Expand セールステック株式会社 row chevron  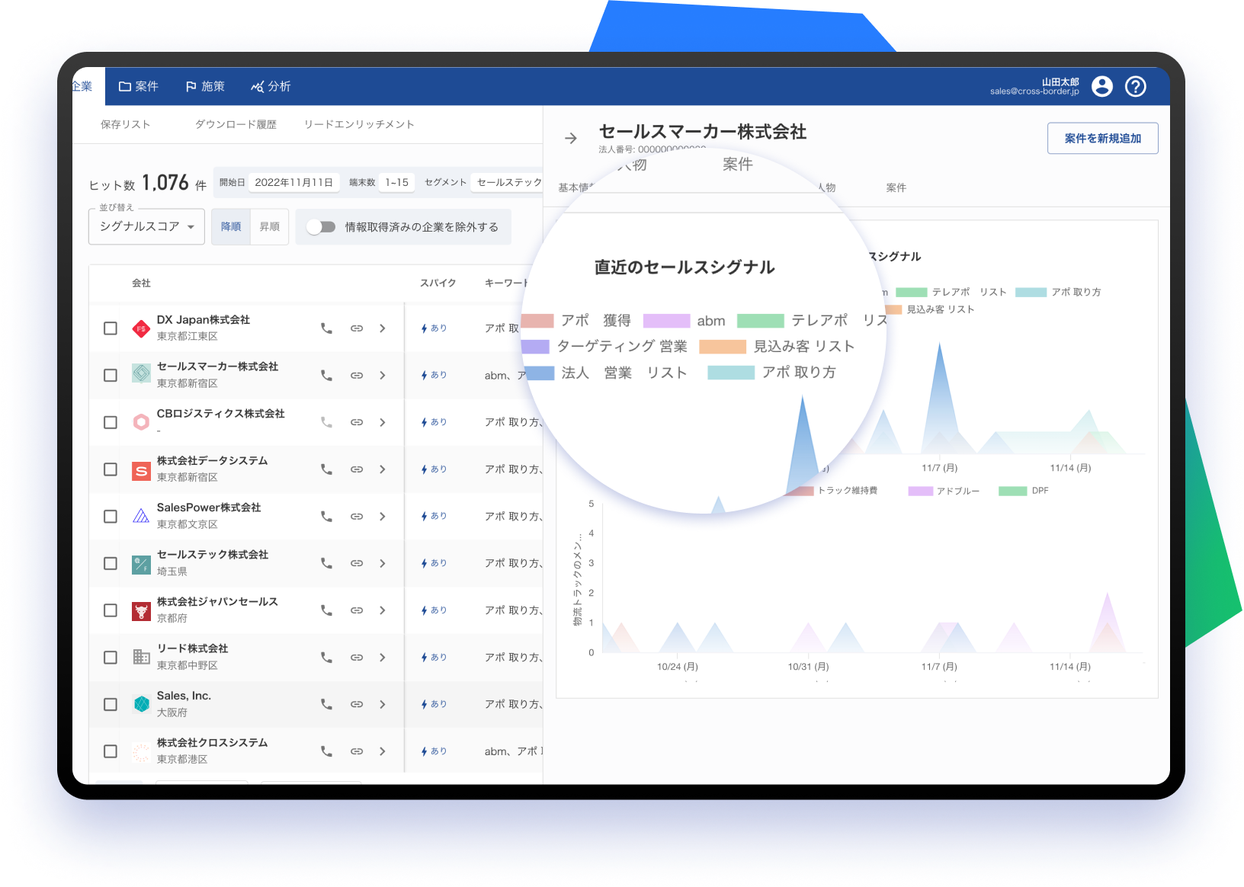coord(383,563)
